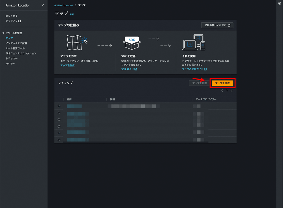Click マップを作成 link under マップの仕組み
The image size is (283, 208).
tap(68, 65)
